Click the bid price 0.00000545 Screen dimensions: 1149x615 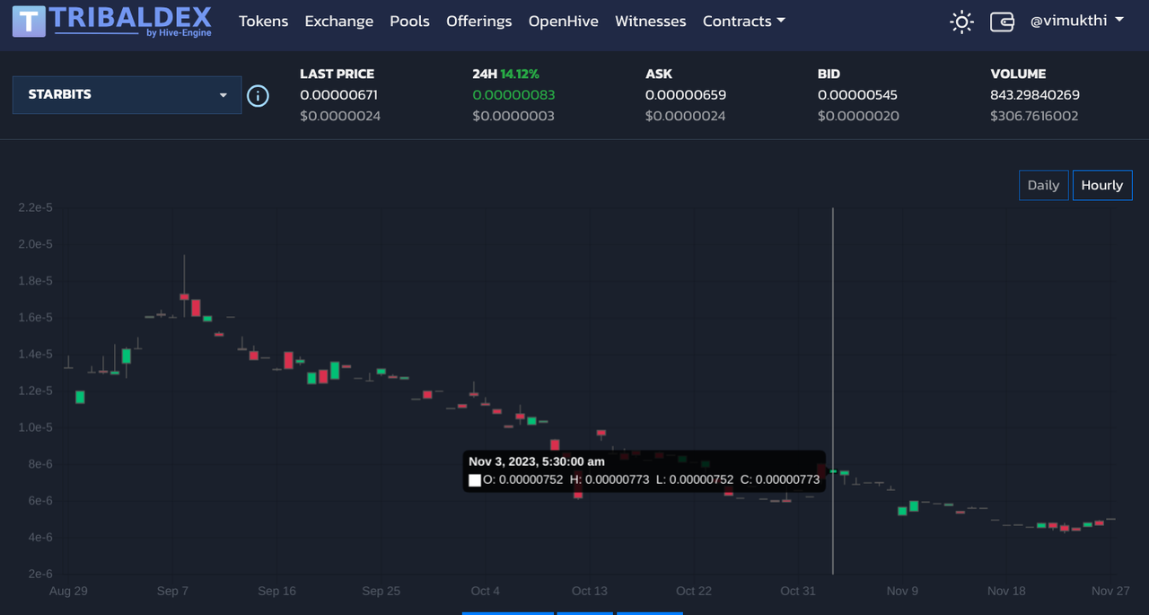(857, 95)
